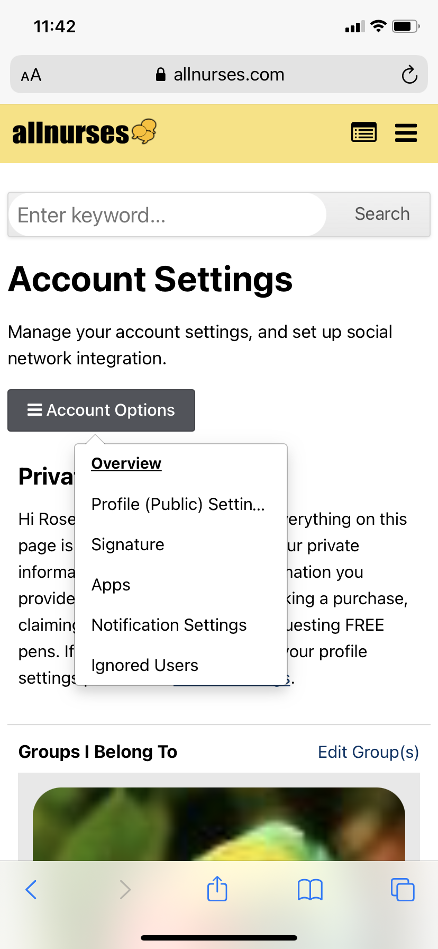
Task: Click the Edit Group(s) link
Action: pyautogui.click(x=368, y=752)
